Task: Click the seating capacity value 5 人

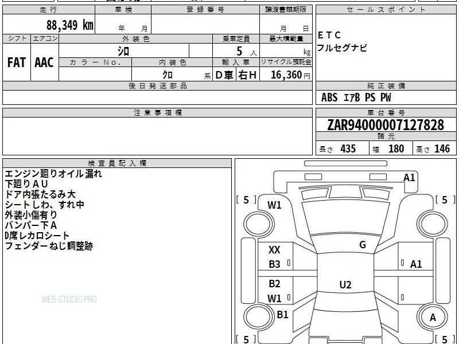Action: pos(246,52)
